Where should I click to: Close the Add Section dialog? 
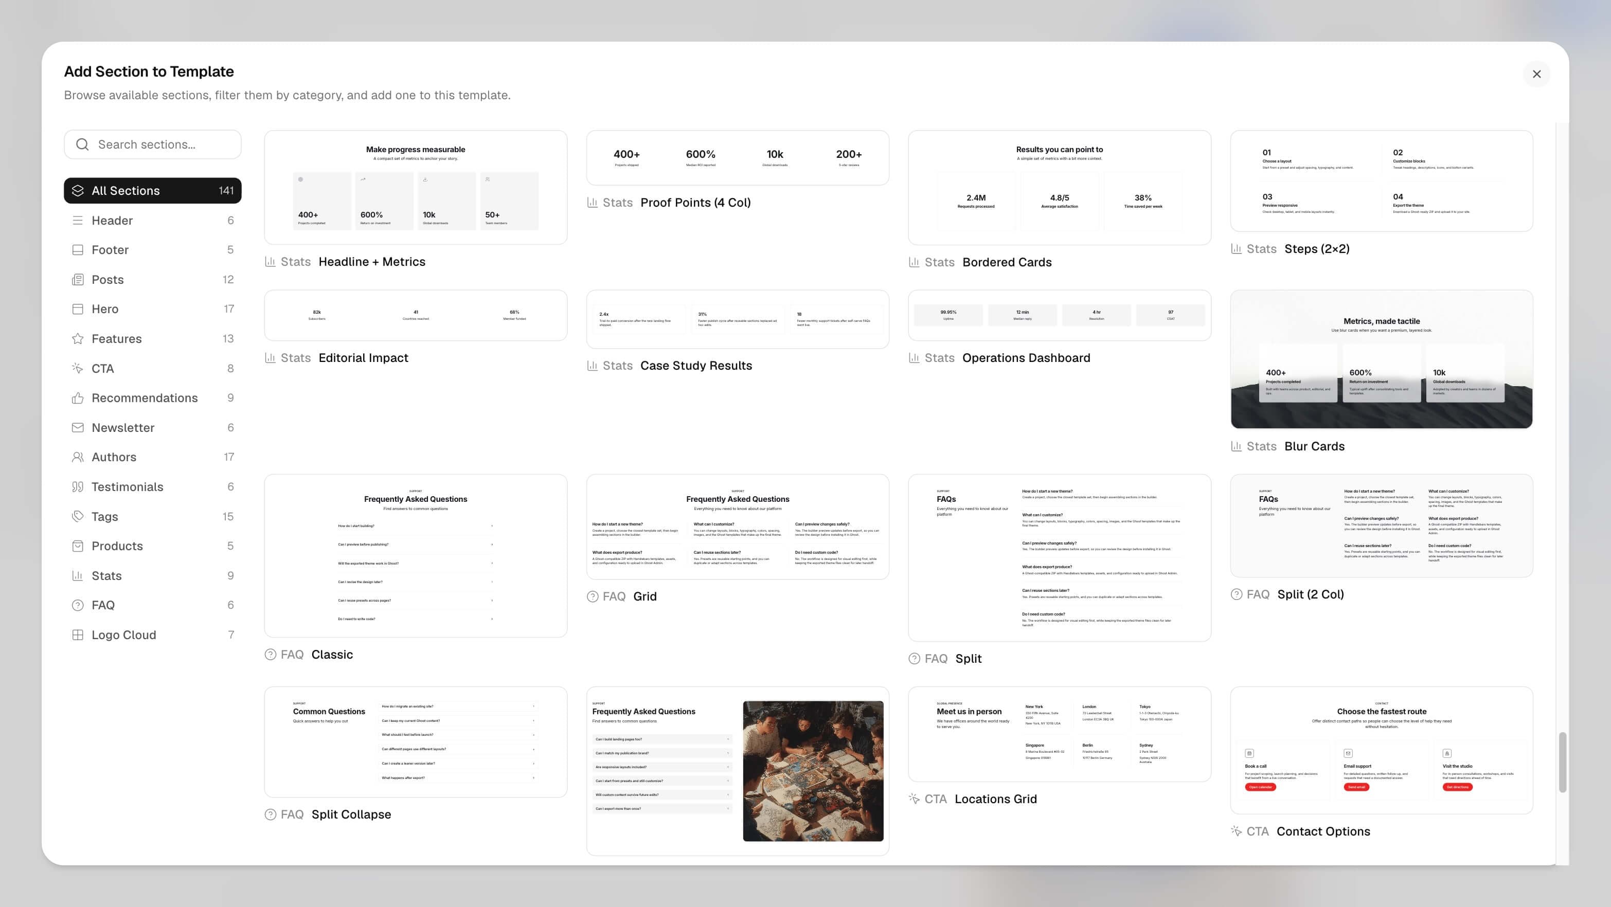tap(1536, 75)
